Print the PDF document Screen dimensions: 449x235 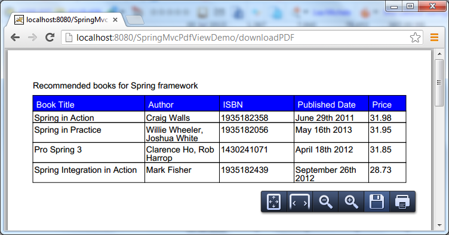point(402,202)
